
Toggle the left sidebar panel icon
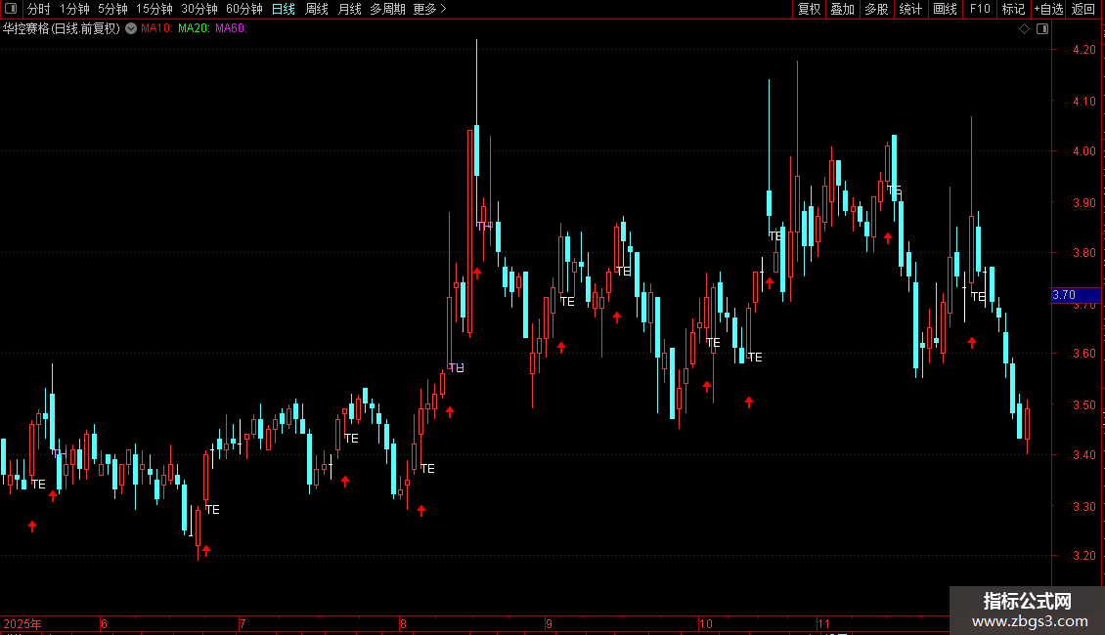pyautogui.click(x=11, y=9)
